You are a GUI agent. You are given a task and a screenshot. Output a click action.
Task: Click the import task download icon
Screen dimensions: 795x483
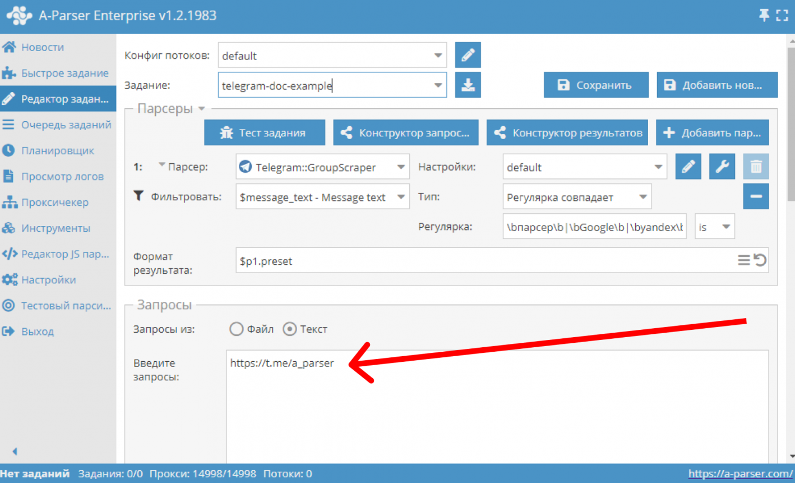click(x=468, y=85)
